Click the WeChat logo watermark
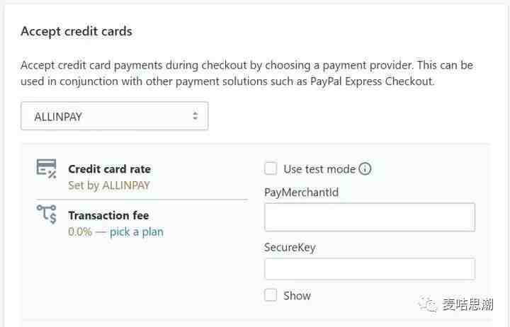This screenshot has height=327, width=510. click(x=429, y=304)
